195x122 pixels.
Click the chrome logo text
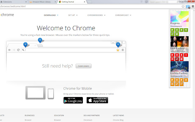pos(7,15)
